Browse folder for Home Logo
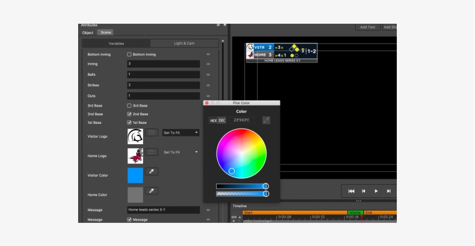Screen dimensions: 475x246 (151, 152)
